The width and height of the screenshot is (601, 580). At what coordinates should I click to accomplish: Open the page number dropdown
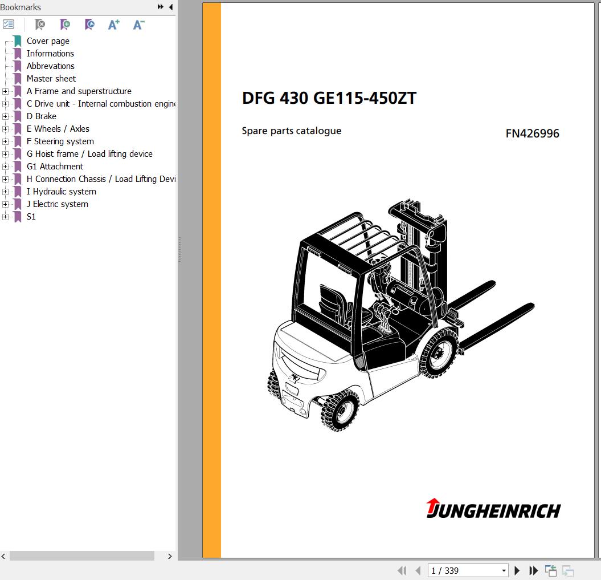[504, 570]
